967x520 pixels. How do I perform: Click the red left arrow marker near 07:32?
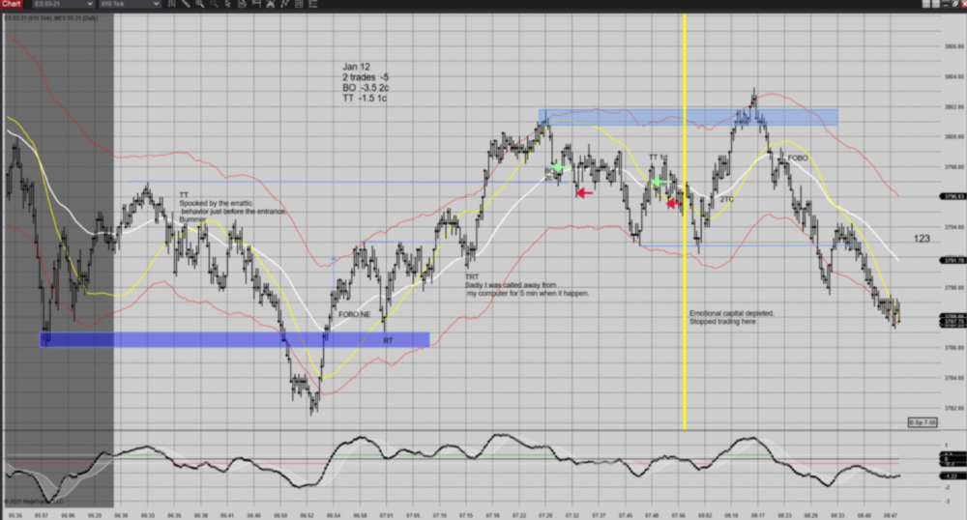584,193
